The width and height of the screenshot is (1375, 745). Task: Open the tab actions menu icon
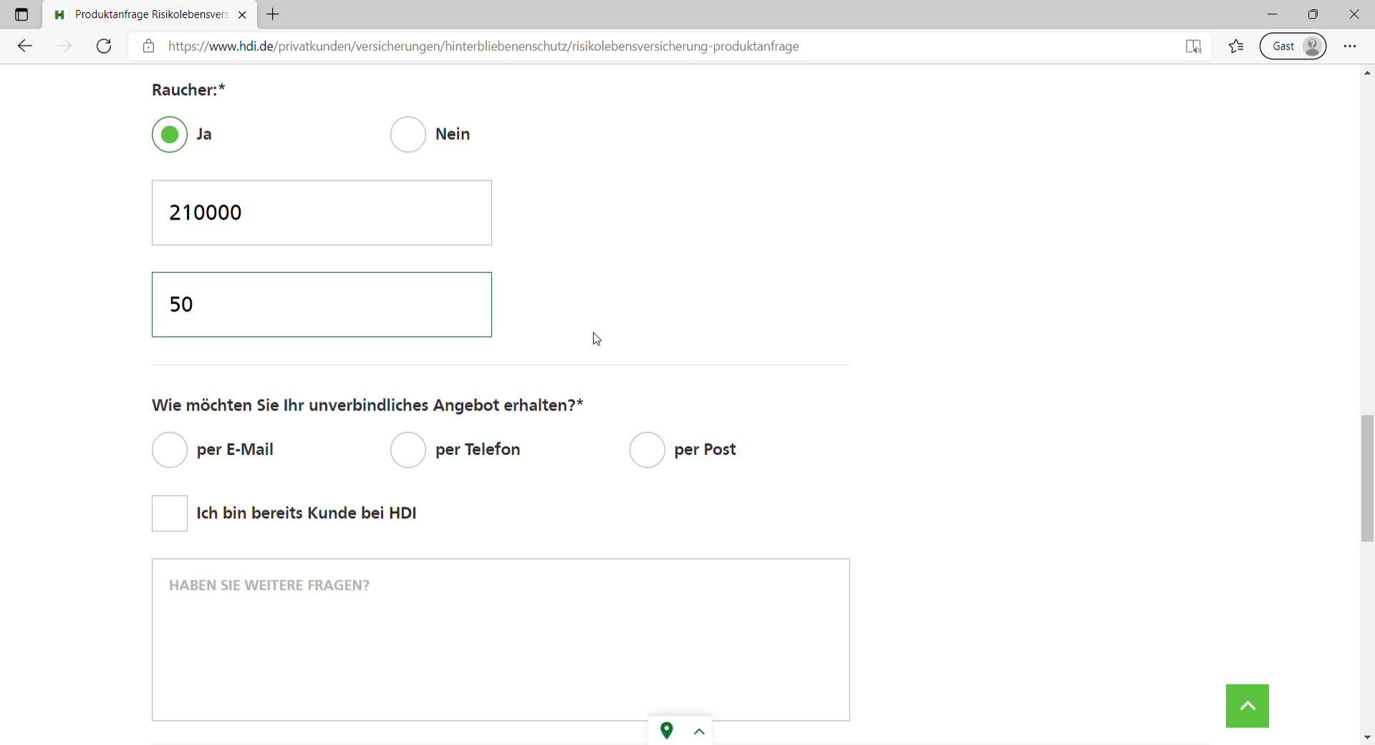(x=21, y=14)
